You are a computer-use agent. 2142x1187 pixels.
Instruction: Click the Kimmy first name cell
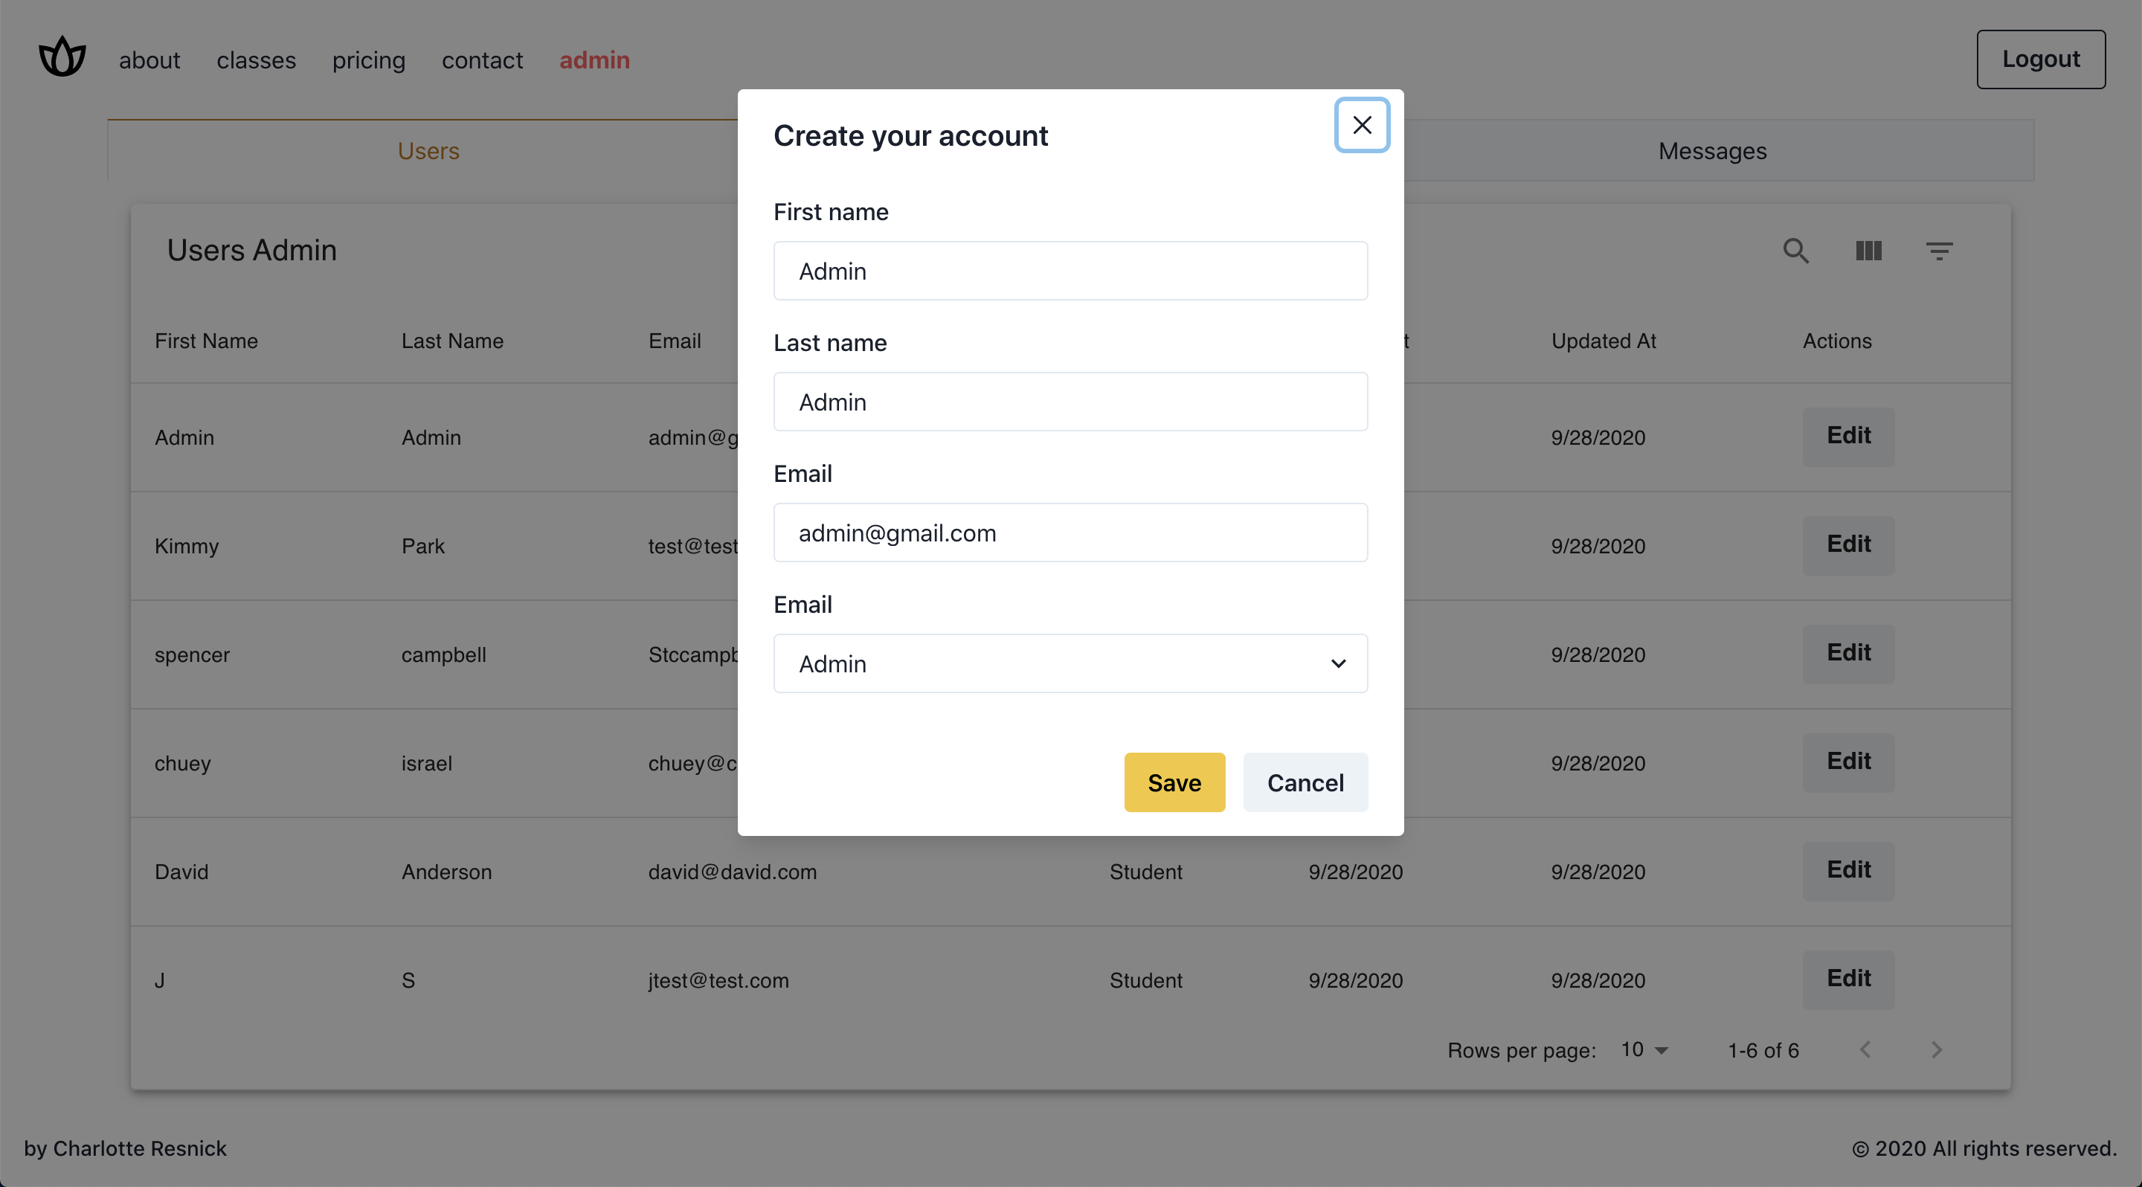187,546
